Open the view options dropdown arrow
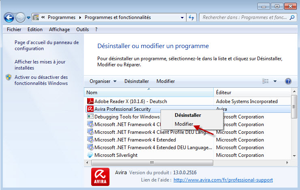 pyautogui.click(x=275, y=81)
